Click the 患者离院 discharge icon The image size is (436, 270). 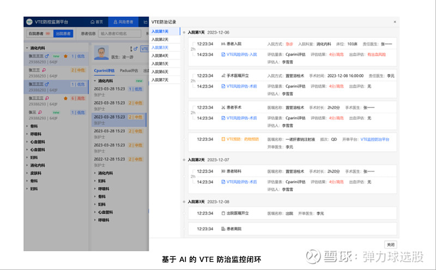point(223,229)
